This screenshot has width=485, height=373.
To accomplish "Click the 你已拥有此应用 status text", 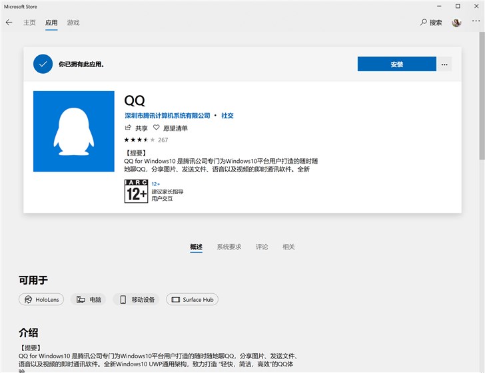I will pos(81,64).
